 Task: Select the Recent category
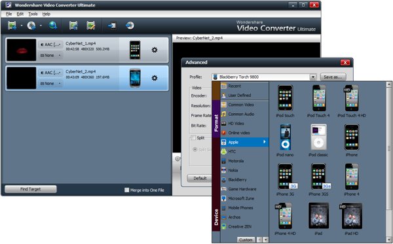coord(244,86)
